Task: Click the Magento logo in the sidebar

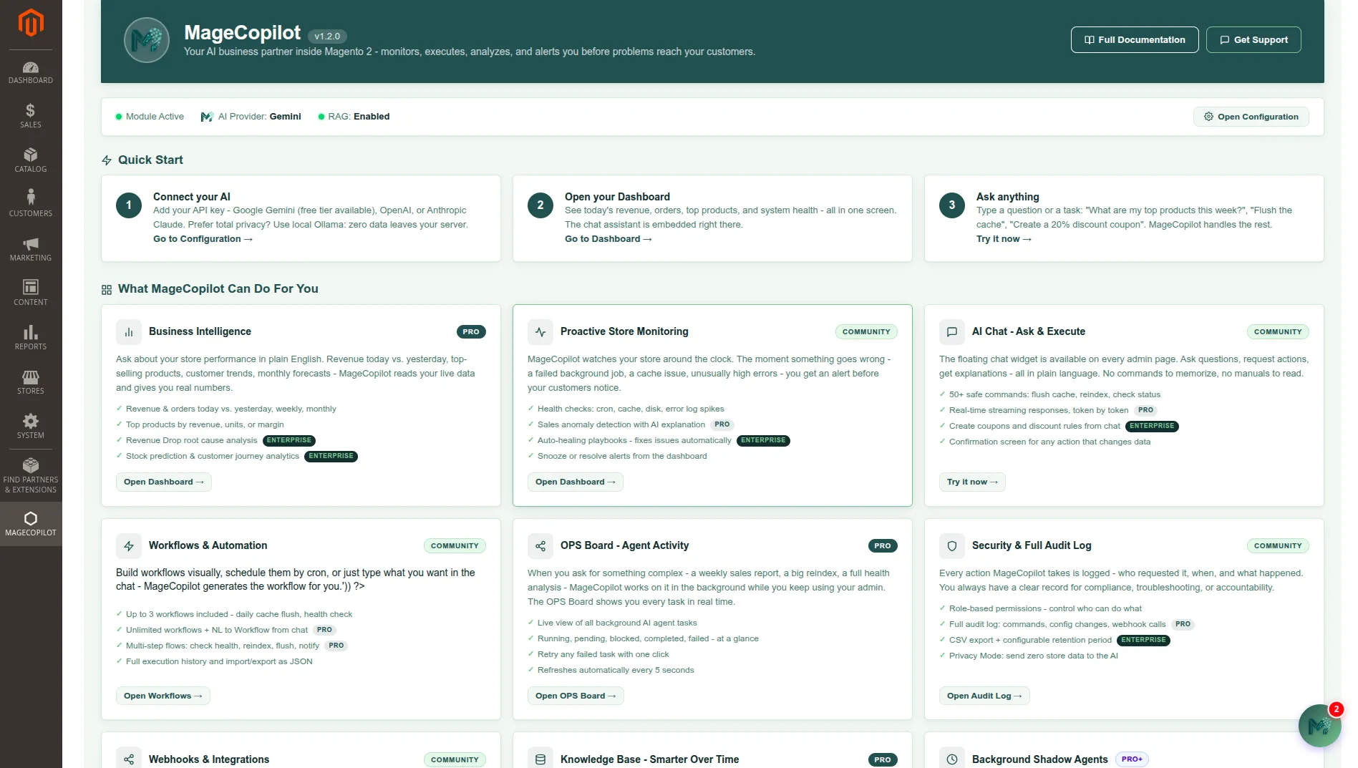Action: 31,22
